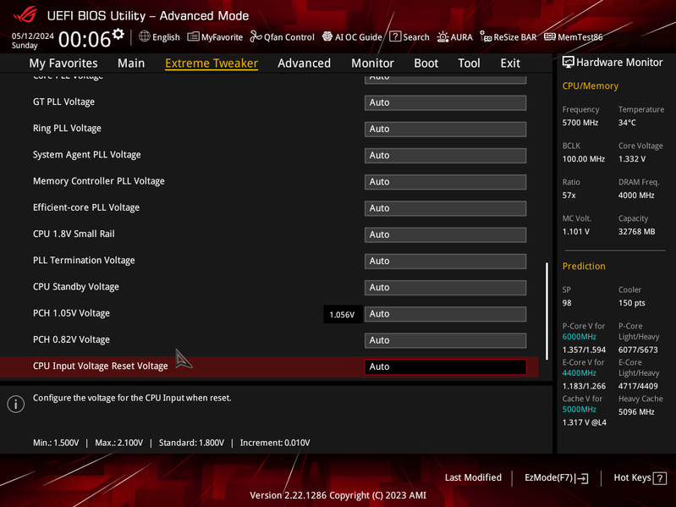
Task: Select CPU Standby Voltage field
Action: pos(445,288)
